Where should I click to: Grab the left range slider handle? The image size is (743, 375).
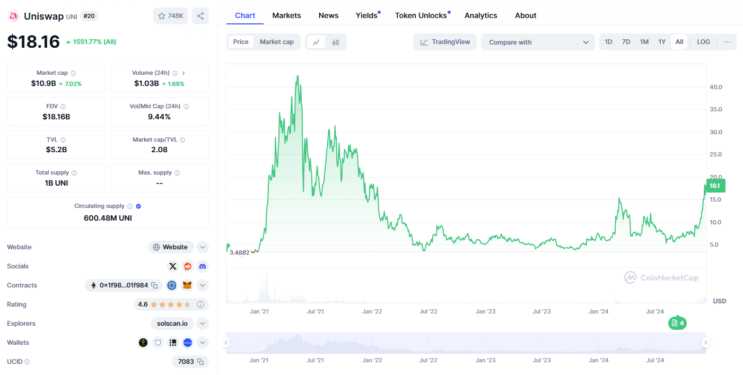click(226, 343)
